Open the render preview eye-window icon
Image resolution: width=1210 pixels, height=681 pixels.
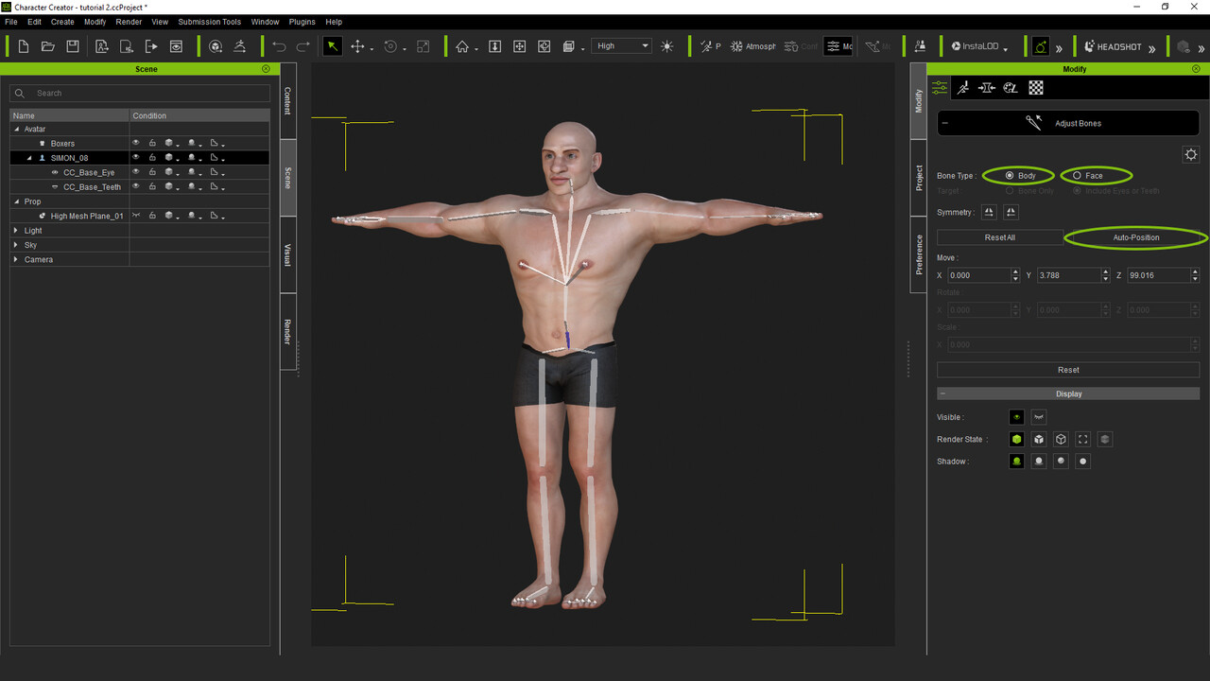(176, 46)
